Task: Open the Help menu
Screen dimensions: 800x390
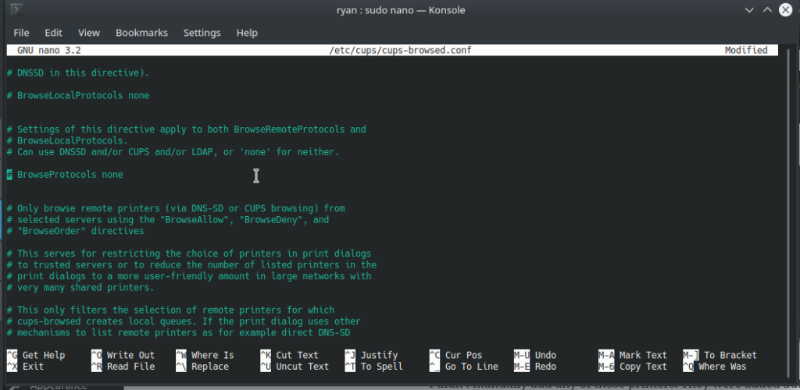Action: (x=247, y=33)
